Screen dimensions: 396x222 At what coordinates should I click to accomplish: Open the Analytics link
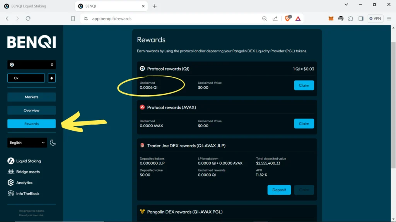24,183
